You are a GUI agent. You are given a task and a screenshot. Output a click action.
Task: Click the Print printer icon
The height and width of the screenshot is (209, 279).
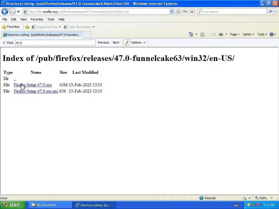[x=221, y=34]
